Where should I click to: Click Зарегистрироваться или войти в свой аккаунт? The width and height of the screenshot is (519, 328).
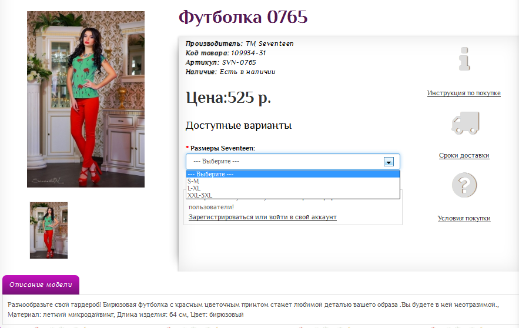click(x=263, y=217)
